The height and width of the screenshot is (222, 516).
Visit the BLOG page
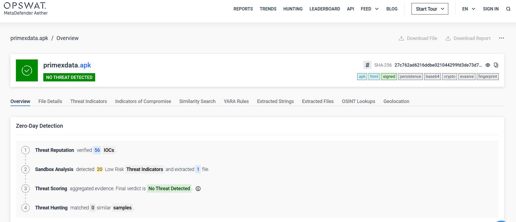(392, 9)
